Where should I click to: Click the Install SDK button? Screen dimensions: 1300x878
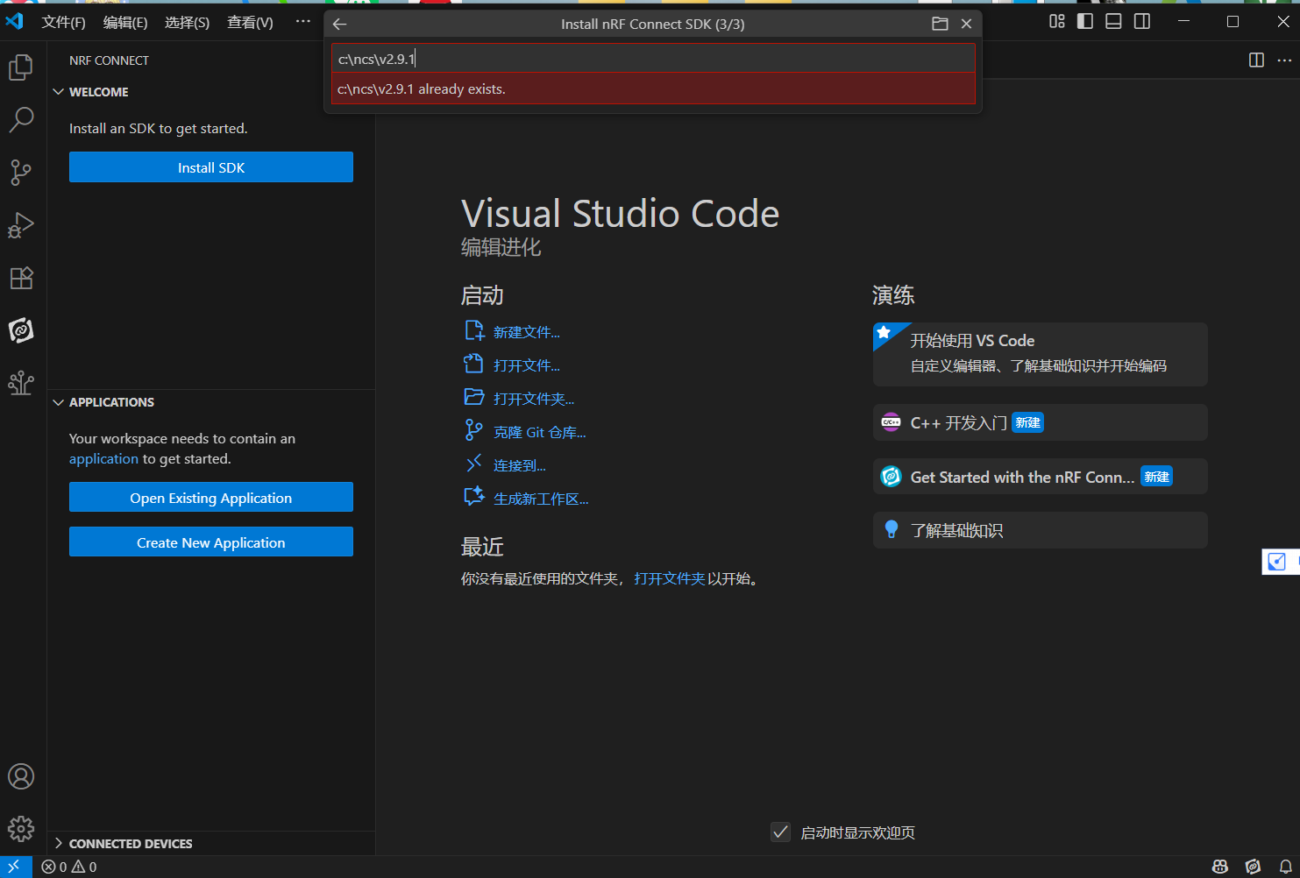(211, 167)
